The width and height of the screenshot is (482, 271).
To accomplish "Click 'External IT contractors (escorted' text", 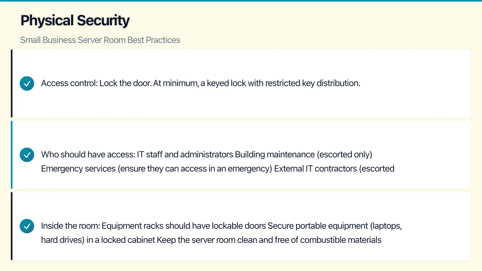I will [x=334, y=169].
